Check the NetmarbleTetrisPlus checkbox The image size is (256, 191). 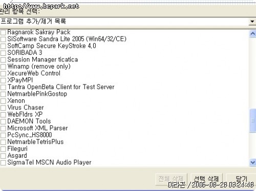[3, 142]
